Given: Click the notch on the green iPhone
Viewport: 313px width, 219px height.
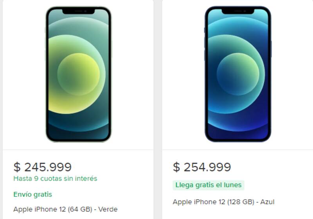Looking at the screenshot, I should coord(78,11).
